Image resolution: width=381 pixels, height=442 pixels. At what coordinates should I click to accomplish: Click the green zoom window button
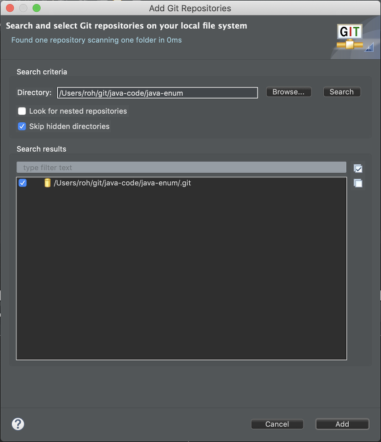coord(37,8)
